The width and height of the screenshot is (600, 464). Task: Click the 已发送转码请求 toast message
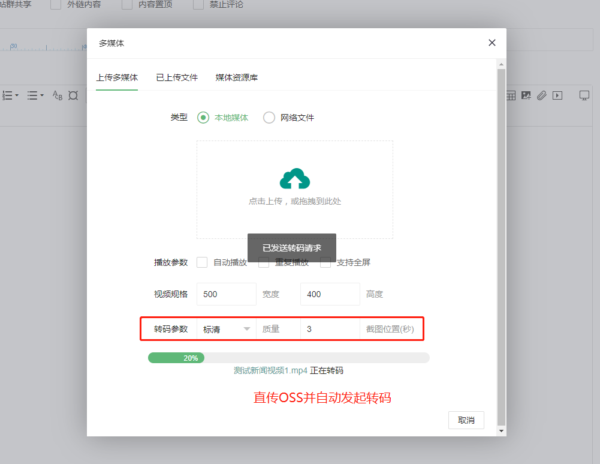coord(292,248)
